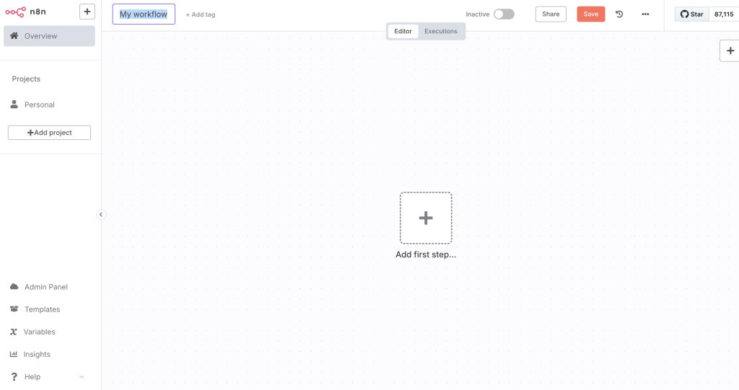The width and height of the screenshot is (739, 390).
Task: Click the n8n logo icon
Action: (x=15, y=12)
